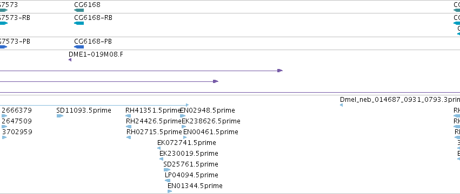Click the EK238626.5prime feature label
The image size is (460, 194).
point(211,121)
